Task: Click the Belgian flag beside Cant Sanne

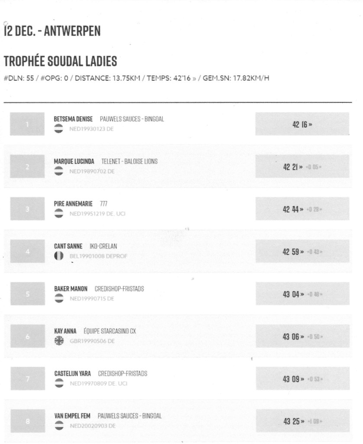Action: tap(59, 256)
